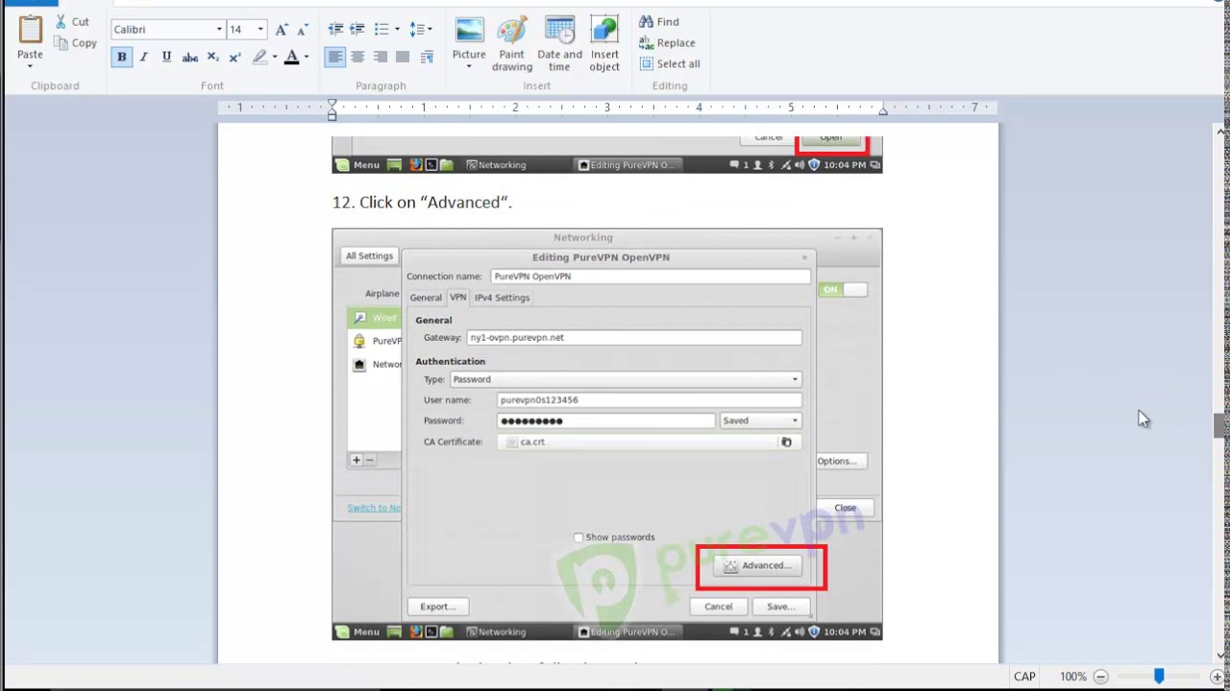This screenshot has height=691, width=1230.
Task: Toggle Strikethrough formatting
Action: pyautogui.click(x=190, y=58)
